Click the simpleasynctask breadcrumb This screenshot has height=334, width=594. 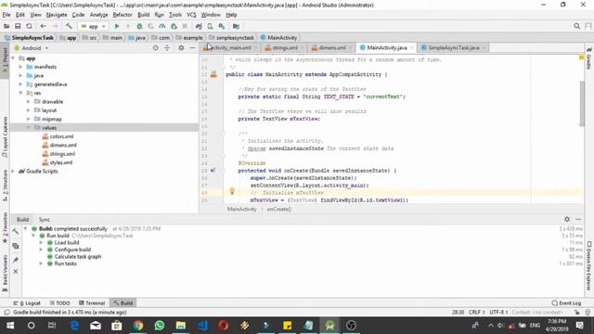pos(231,38)
